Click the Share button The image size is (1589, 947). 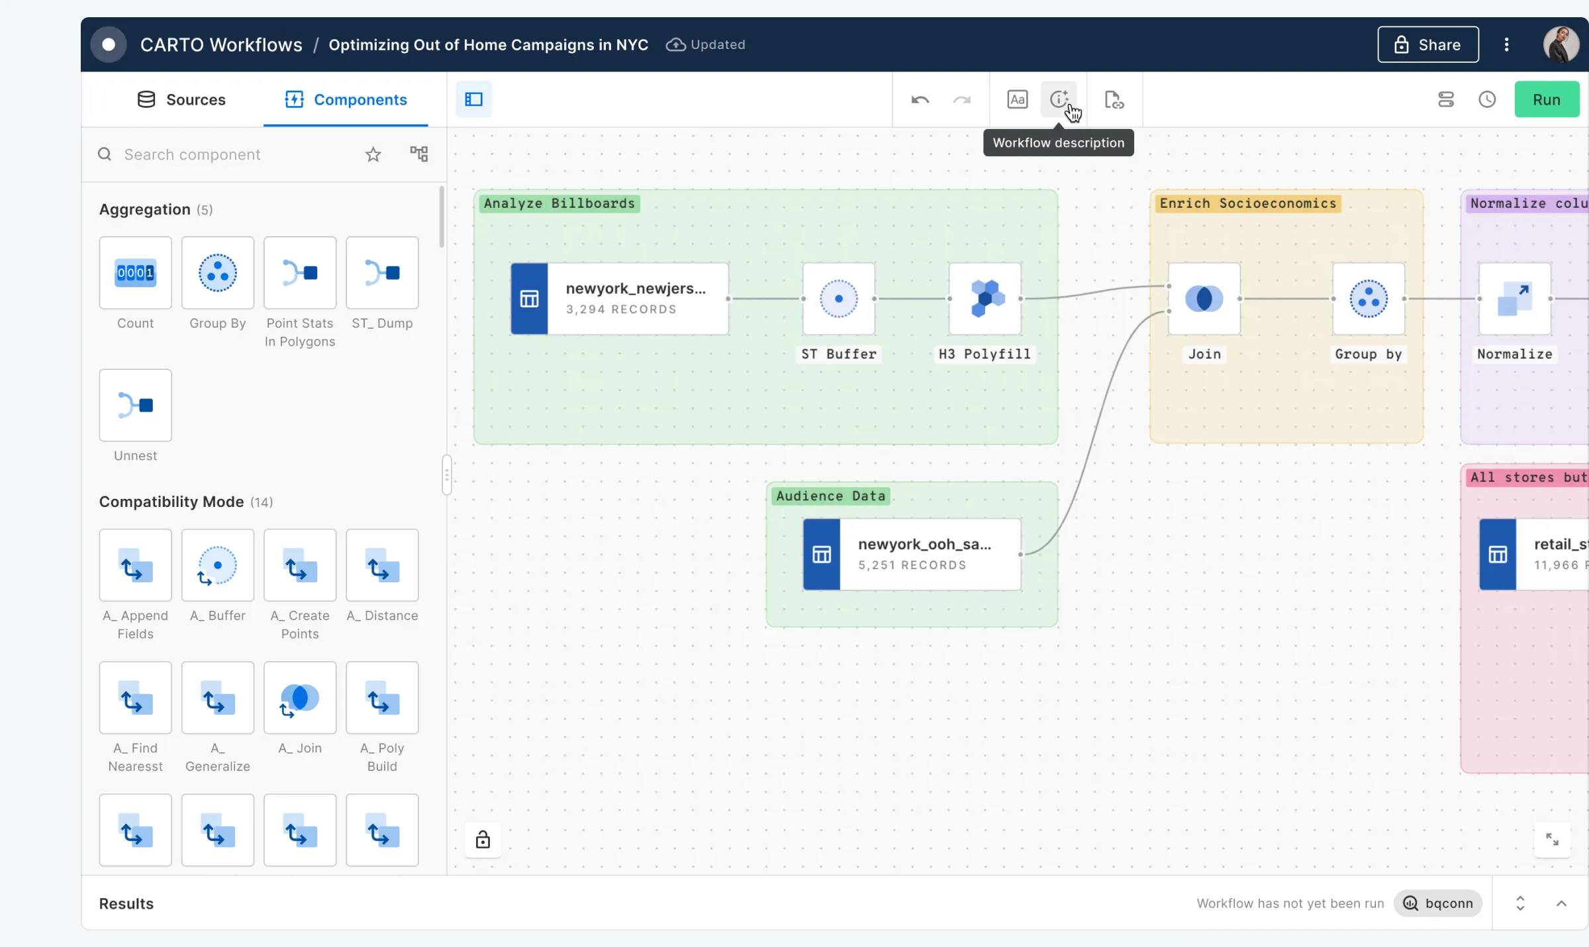click(1427, 44)
